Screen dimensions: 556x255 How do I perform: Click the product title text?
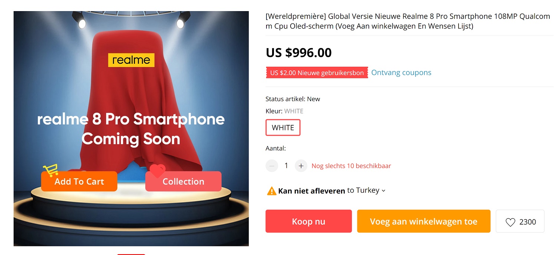tap(408, 21)
